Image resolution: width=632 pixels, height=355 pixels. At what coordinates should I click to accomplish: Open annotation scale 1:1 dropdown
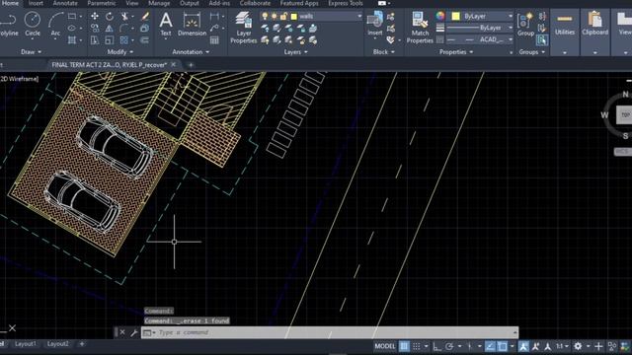click(562, 346)
